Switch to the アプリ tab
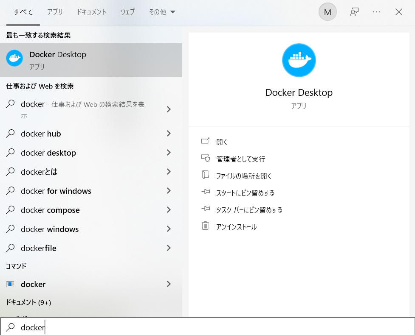Image resolution: width=415 pixels, height=335 pixels. (x=55, y=12)
